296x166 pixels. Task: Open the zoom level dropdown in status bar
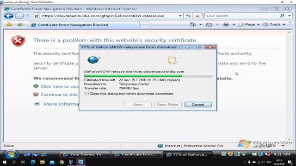[283, 146]
